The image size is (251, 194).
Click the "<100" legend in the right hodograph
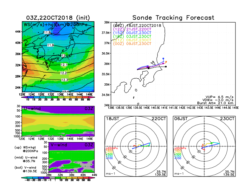pyautogui.click(x=178, y=158)
